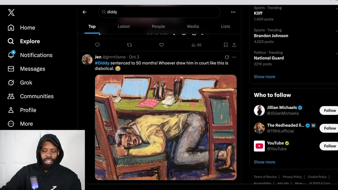
Task: Open the courtroom sketch image
Action: tap(166, 127)
